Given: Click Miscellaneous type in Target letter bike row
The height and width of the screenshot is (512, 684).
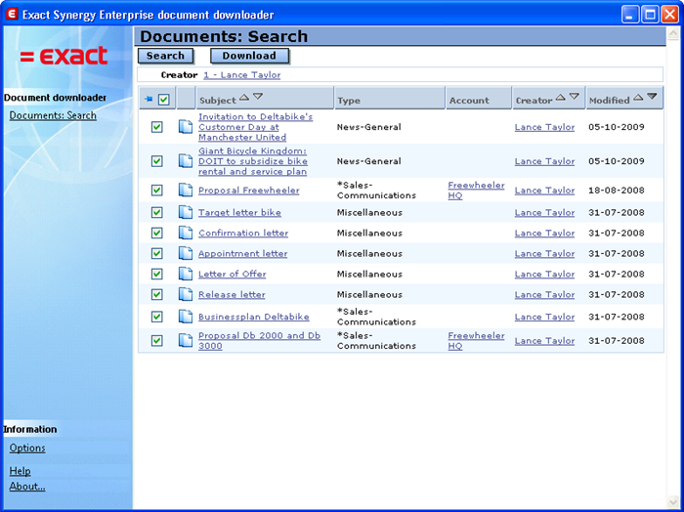Looking at the screenshot, I should pyautogui.click(x=369, y=212).
